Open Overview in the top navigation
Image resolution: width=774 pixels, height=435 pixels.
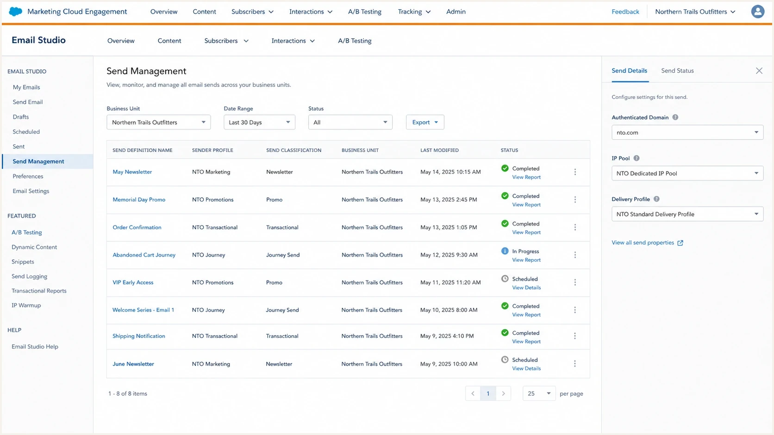coord(164,12)
